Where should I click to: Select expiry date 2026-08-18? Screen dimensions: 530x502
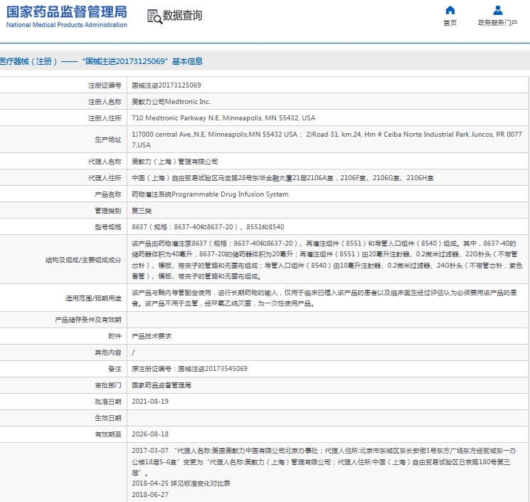(150, 434)
